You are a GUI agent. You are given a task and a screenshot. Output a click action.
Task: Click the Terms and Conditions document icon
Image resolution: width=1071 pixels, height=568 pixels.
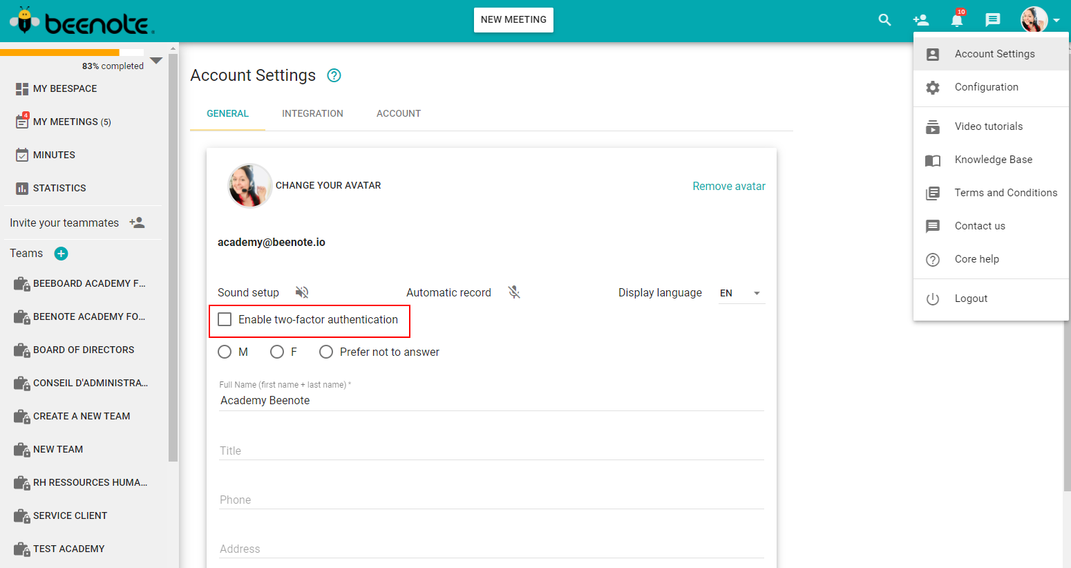[933, 193]
